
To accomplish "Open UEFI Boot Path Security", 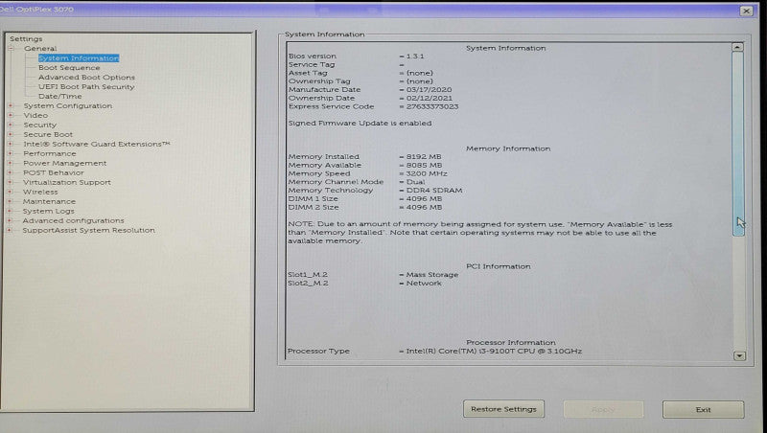I will pyautogui.click(x=86, y=86).
